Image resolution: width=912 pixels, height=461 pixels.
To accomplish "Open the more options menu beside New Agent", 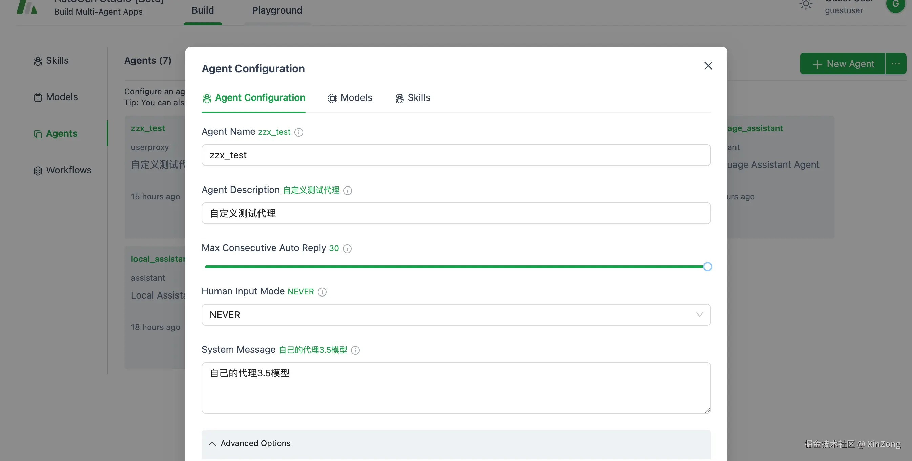I will [895, 64].
